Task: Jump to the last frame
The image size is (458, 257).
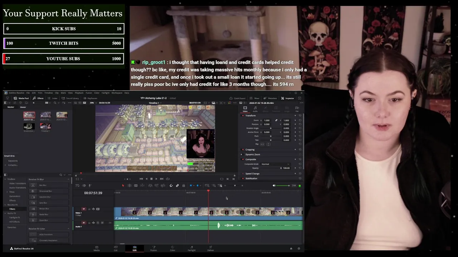Action: pyautogui.click(x=162, y=179)
